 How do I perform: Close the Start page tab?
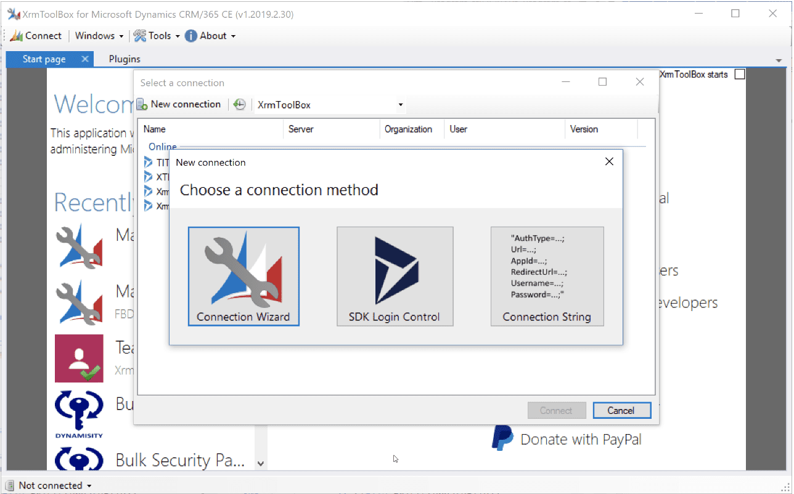click(x=85, y=59)
